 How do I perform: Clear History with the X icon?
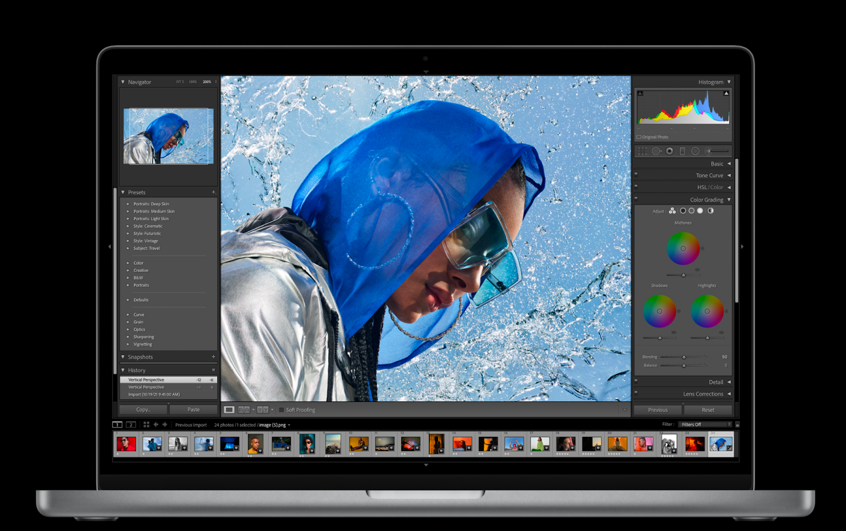[x=214, y=370]
